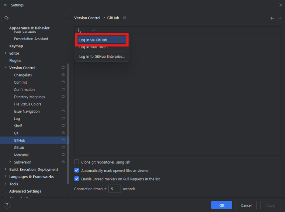285x212 pixels.
Task: Select the GitLab settings page
Action: click(x=19, y=147)
